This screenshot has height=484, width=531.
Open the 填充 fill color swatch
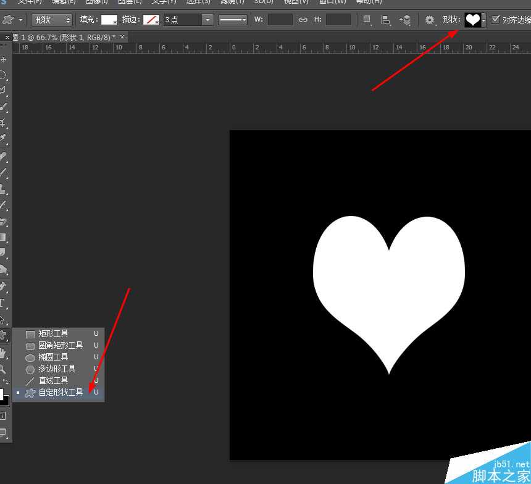pos(109,20)
